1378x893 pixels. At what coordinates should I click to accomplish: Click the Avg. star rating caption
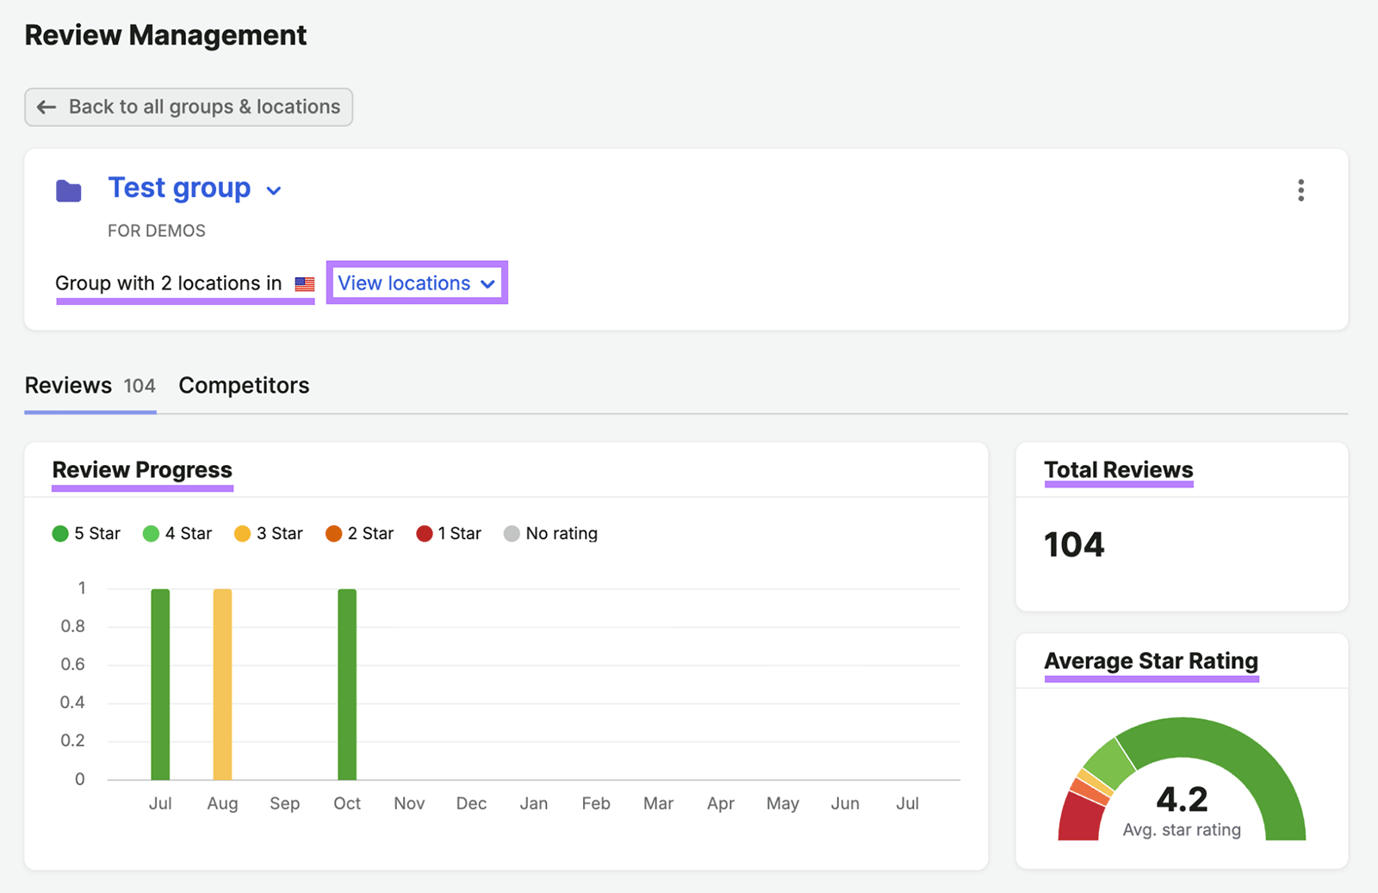click(1182, 830)
